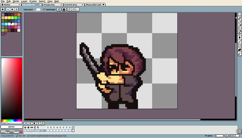Click the palette sort arrow icon
This screenshot has width=242, height=138.
click(8, 9)
